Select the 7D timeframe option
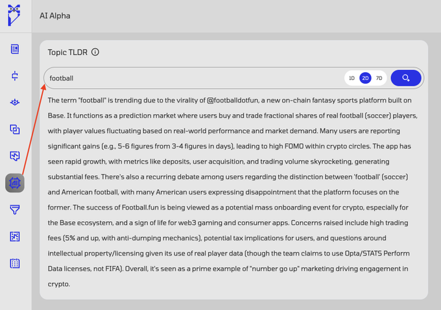 pyautogui.click(x=379, y=78)
